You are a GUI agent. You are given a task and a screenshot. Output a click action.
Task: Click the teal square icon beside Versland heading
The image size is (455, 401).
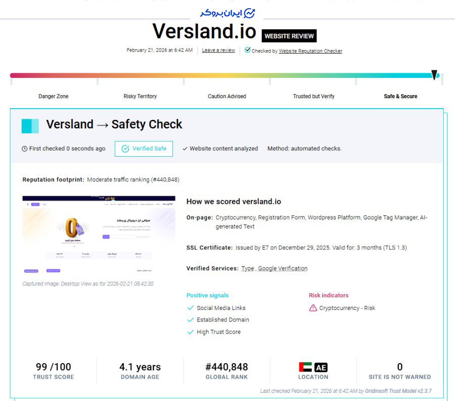30,126
